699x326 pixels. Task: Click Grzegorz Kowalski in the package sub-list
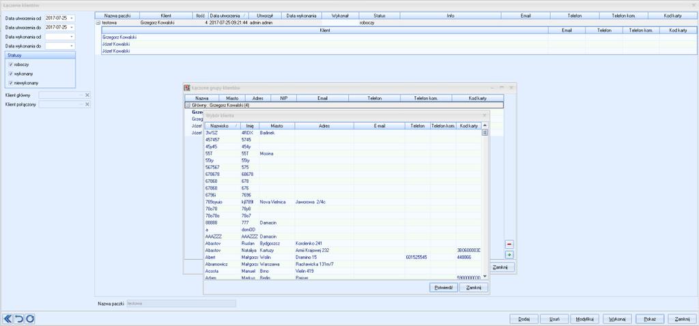pyautogui.click(x=119, y=38)
